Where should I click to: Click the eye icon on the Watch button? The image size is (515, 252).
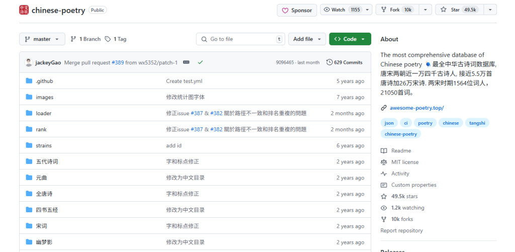pyautogui.click(x=326, y=10)
